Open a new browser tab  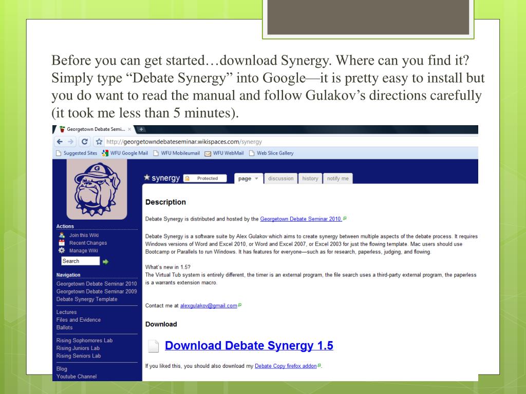[x=141, y=129]
